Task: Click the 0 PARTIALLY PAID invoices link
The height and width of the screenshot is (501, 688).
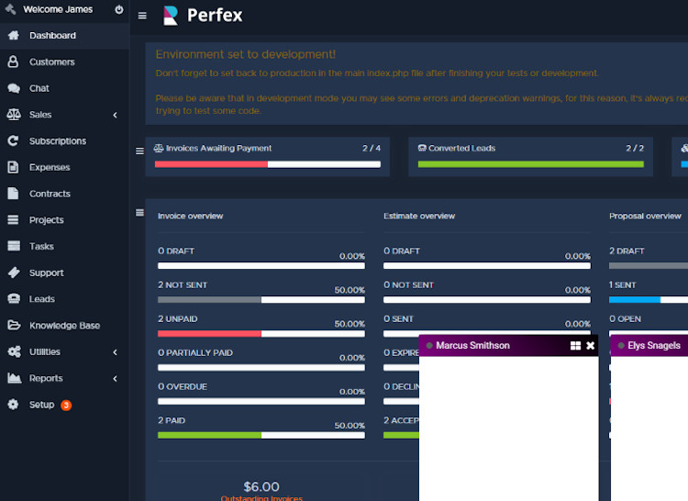Action: [x=195, y=352]
